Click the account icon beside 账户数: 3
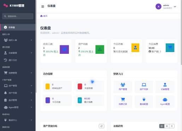 [150, 52]
